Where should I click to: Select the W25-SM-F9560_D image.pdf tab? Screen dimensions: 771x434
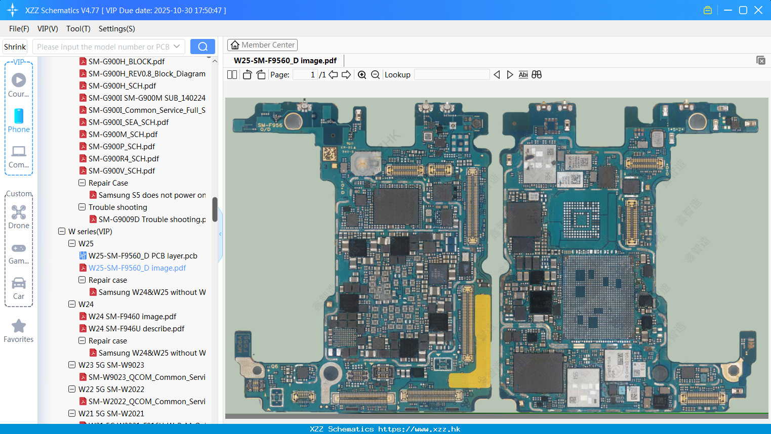pos(285,60)
